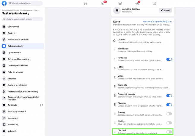Click Resetovať na predvolený stav link
The width and height of the screenshot is (195, 136).
click(157, 22)
